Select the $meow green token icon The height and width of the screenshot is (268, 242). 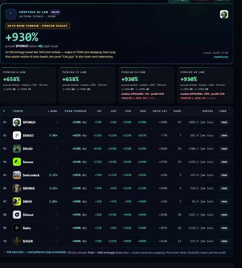click(17, 162)
